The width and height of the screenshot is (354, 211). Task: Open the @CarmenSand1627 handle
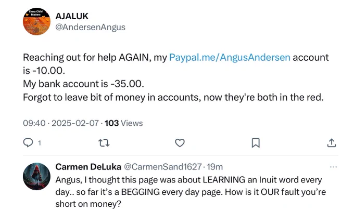click(162, 167)
